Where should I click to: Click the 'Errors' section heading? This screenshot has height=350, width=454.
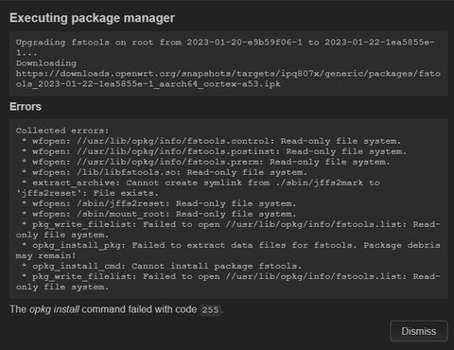(26, 107)
